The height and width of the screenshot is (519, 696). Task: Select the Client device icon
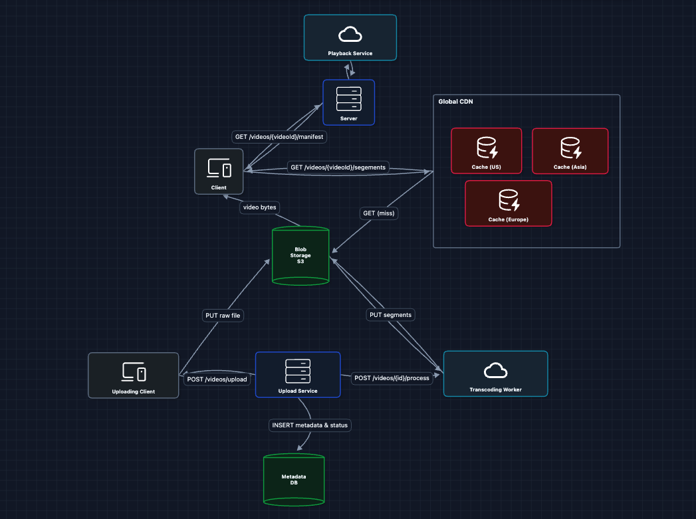[219, 168]
